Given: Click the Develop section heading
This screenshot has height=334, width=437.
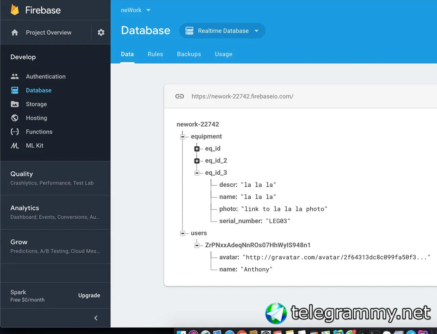Looking at the screenshot, I should (23, 57).
